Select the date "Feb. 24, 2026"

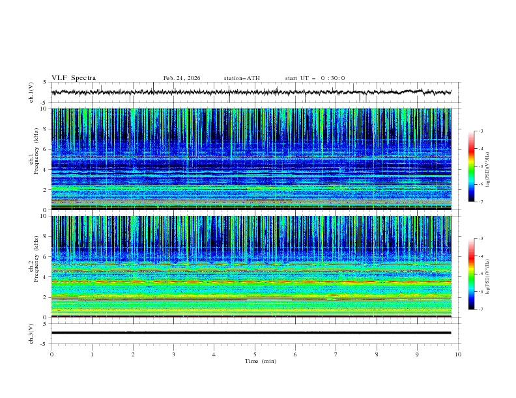click(x=182, y=78)
